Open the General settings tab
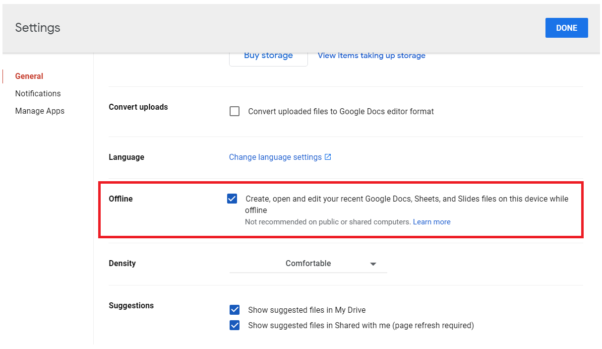This screenshot has height=349, width=602. [29, 76]
